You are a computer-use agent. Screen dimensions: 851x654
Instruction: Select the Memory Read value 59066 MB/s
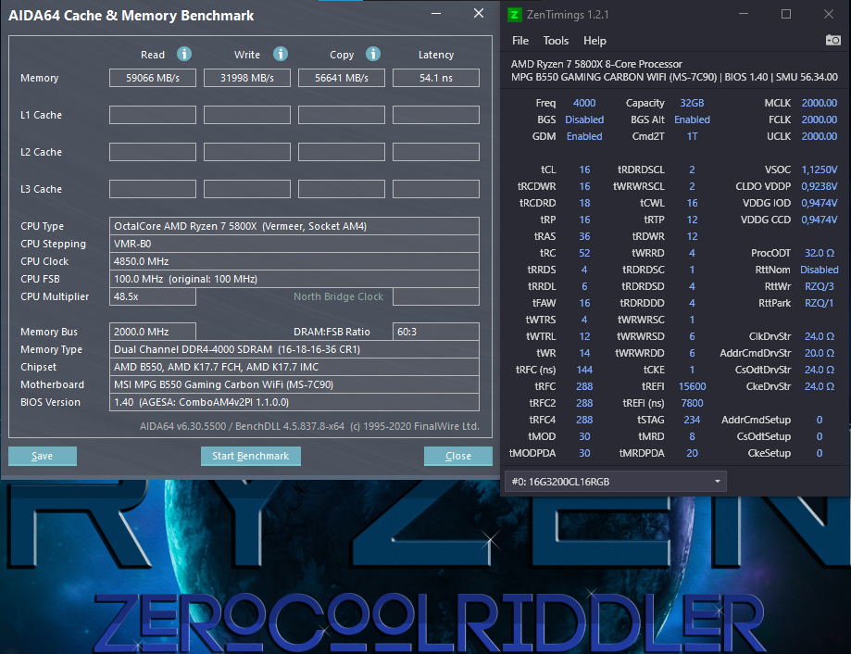153,78
